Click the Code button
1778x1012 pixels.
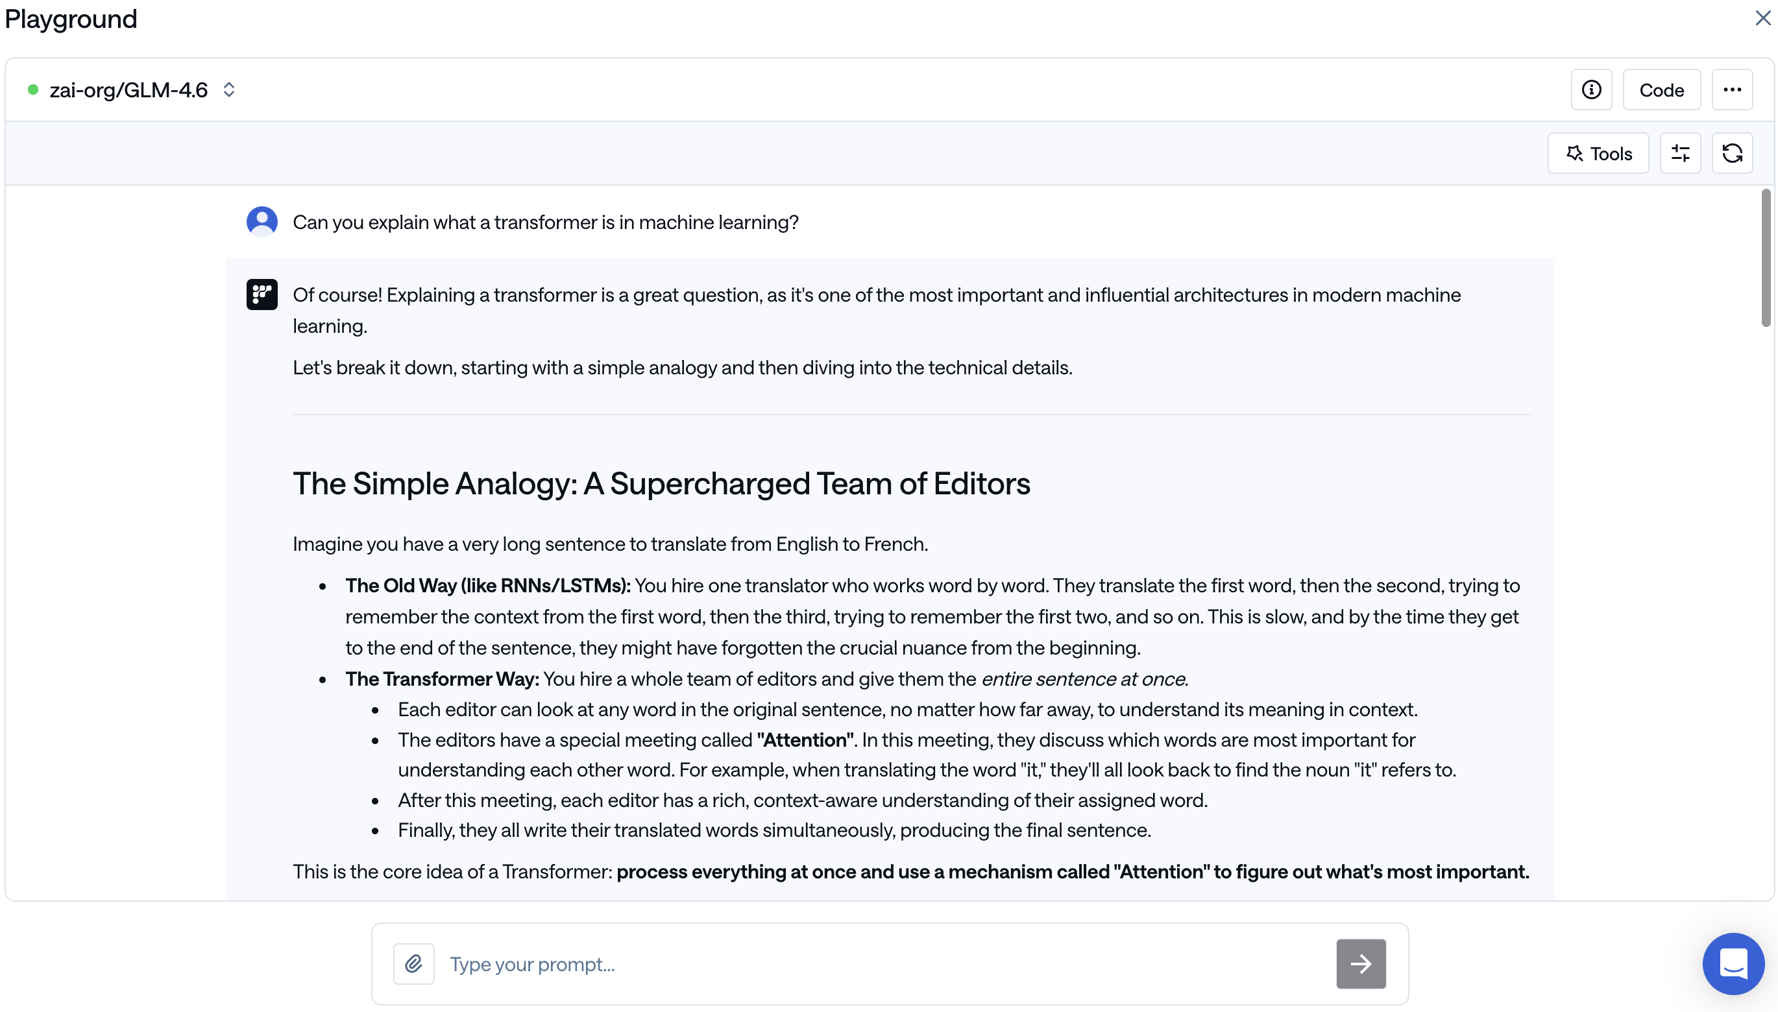[x=1661, y=90]
